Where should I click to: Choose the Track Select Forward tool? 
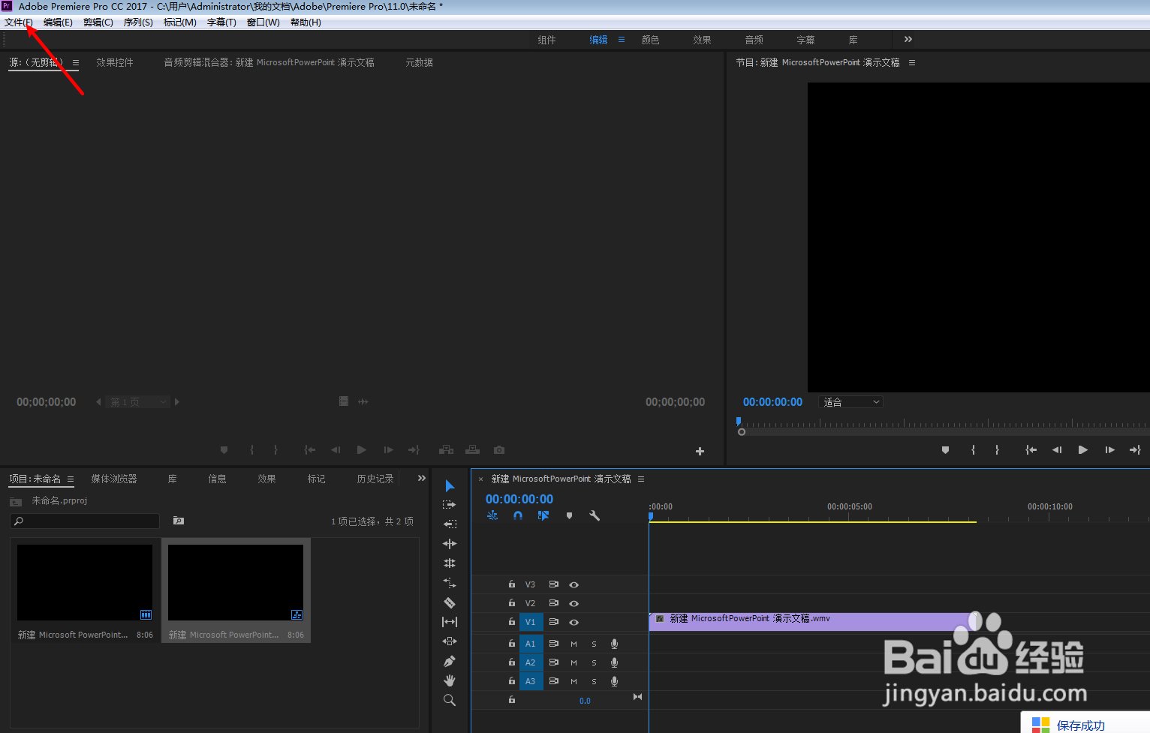pyautogui.click(x=449, y=504)
